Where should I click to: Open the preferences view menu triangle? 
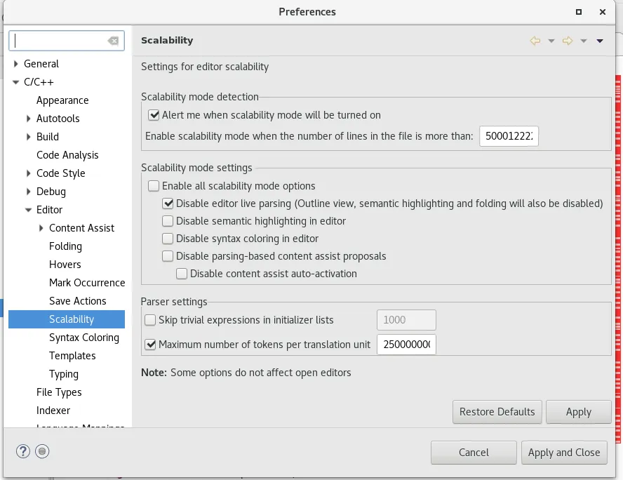(600, 41)
